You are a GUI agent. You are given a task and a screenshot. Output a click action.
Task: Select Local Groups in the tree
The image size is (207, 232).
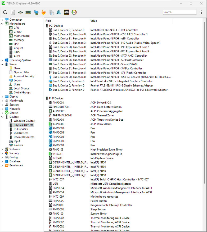click(22, 88)
